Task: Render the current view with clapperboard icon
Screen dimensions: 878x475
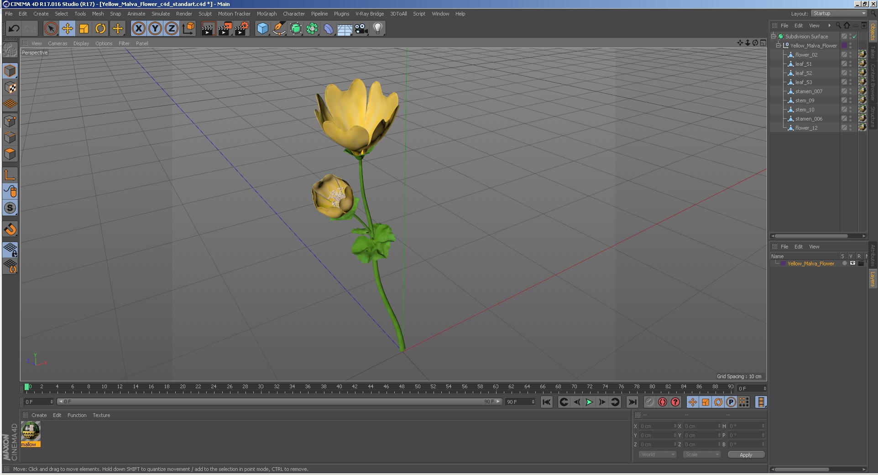Action: (208, 29)
